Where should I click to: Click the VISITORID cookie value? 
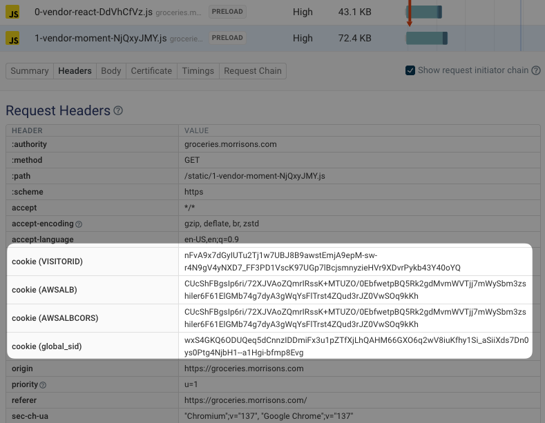[x=322, y=262]
